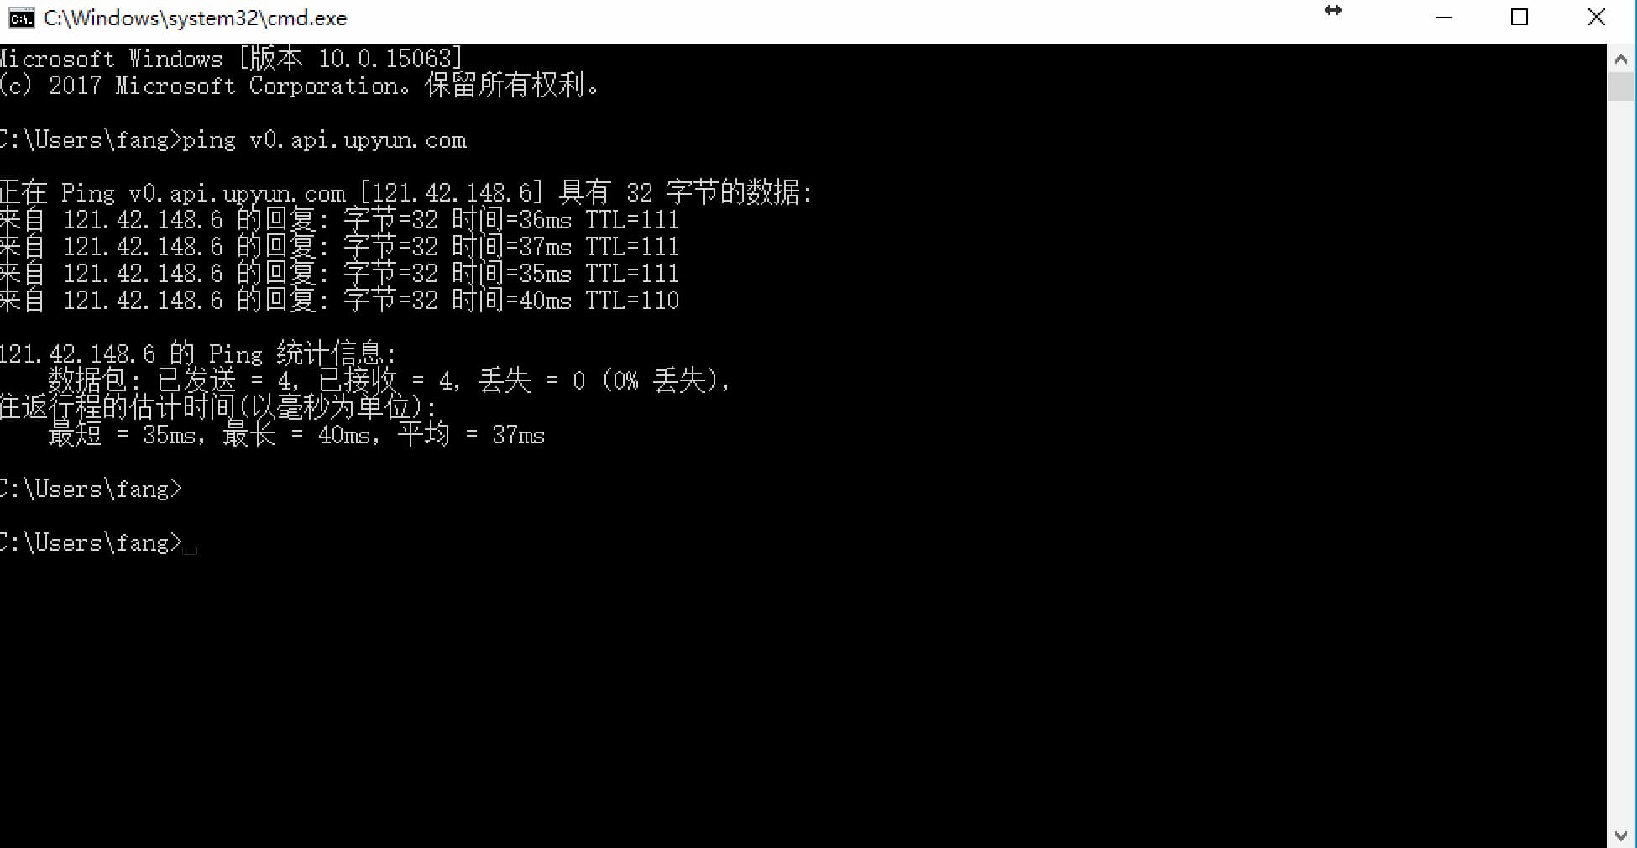Image resolution: width=1637 pixels, height=848 pixels.
Task: Click the reply showing 时间=36ms
Action: click(339, 220)
